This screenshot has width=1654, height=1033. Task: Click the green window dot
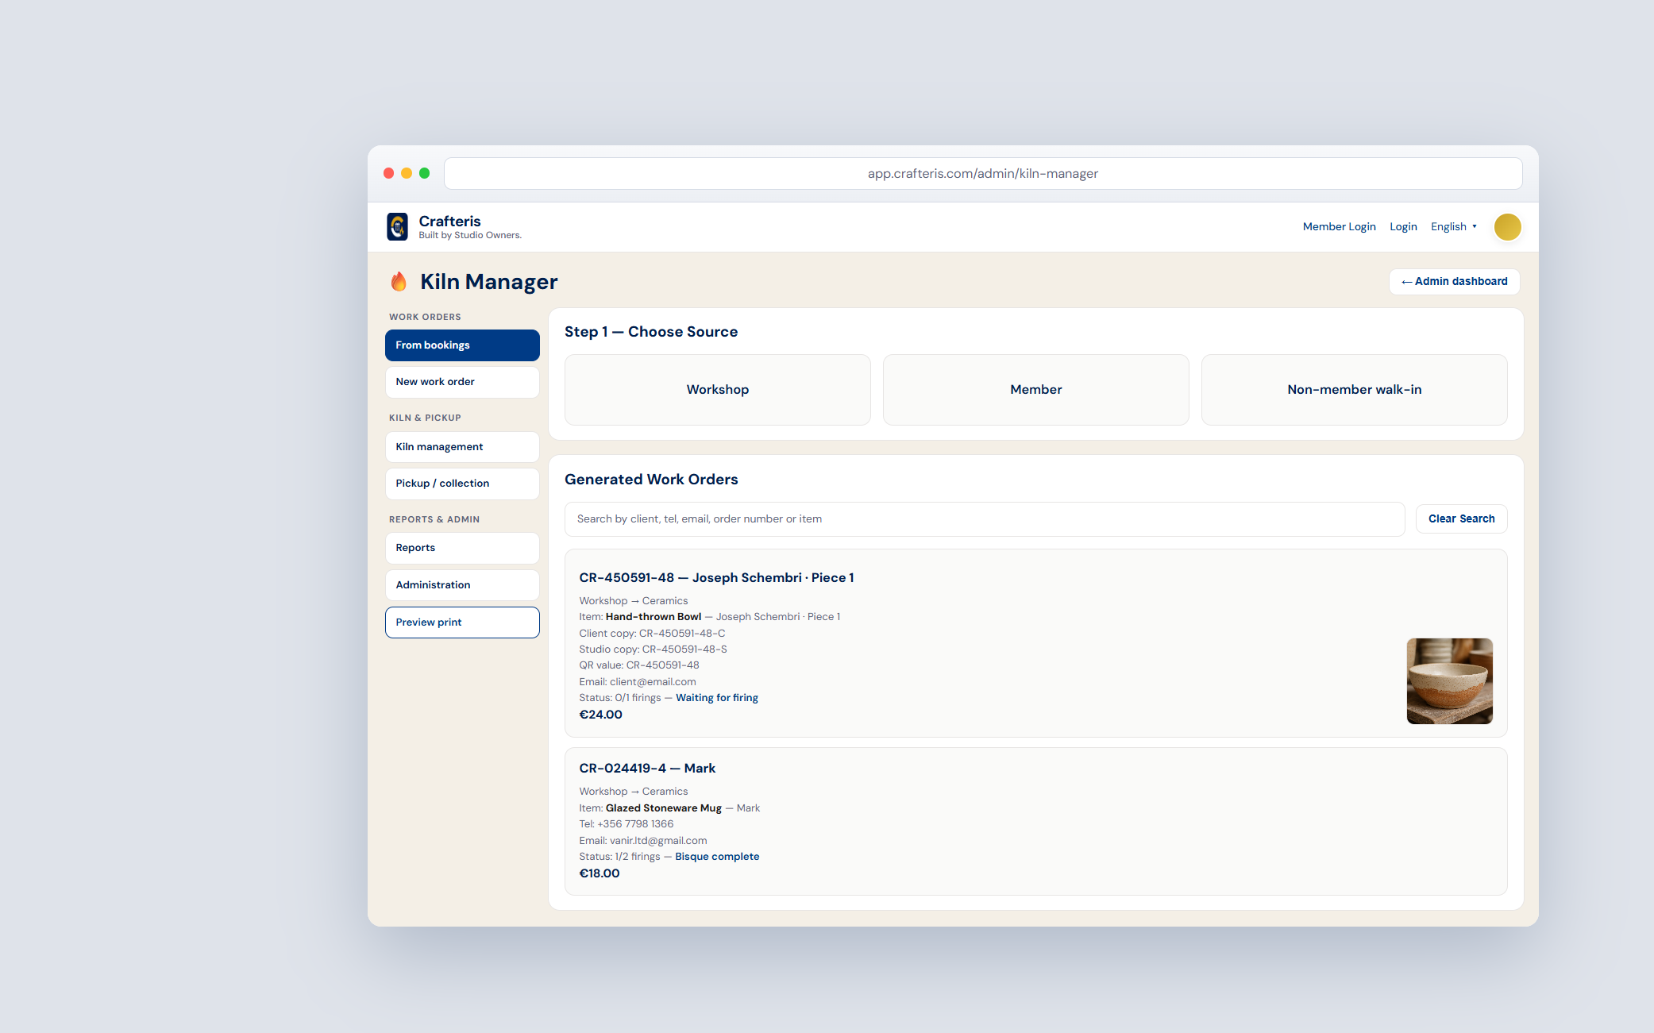[x=424, y=173]
